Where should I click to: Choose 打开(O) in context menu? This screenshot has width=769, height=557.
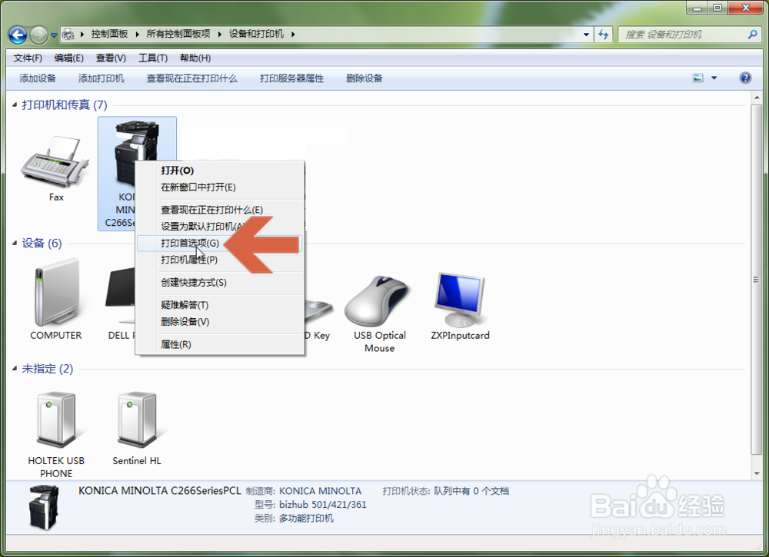220,171
